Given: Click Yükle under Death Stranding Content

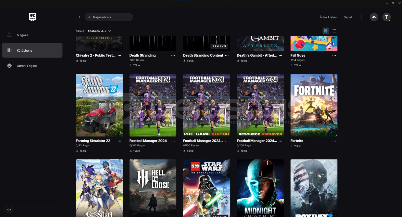Looking at the screenshot, I should [188, 61].
